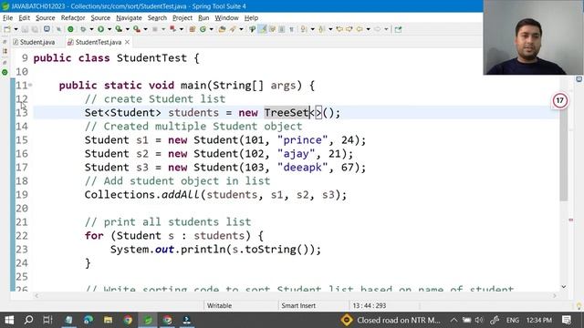Collapse the main method fold at line 11
This screenshot has width=584, height=328.
pyautogui.click(x=30, y=85)
